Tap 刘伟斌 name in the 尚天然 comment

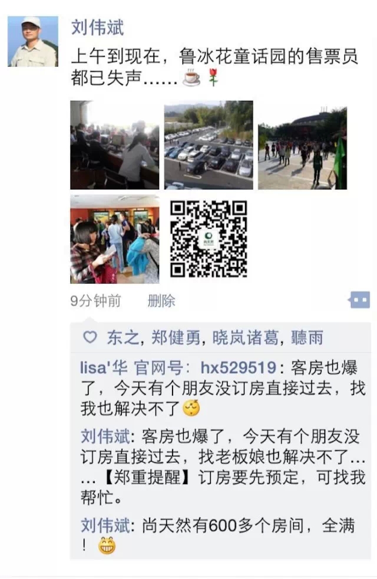tap(105, 525)
